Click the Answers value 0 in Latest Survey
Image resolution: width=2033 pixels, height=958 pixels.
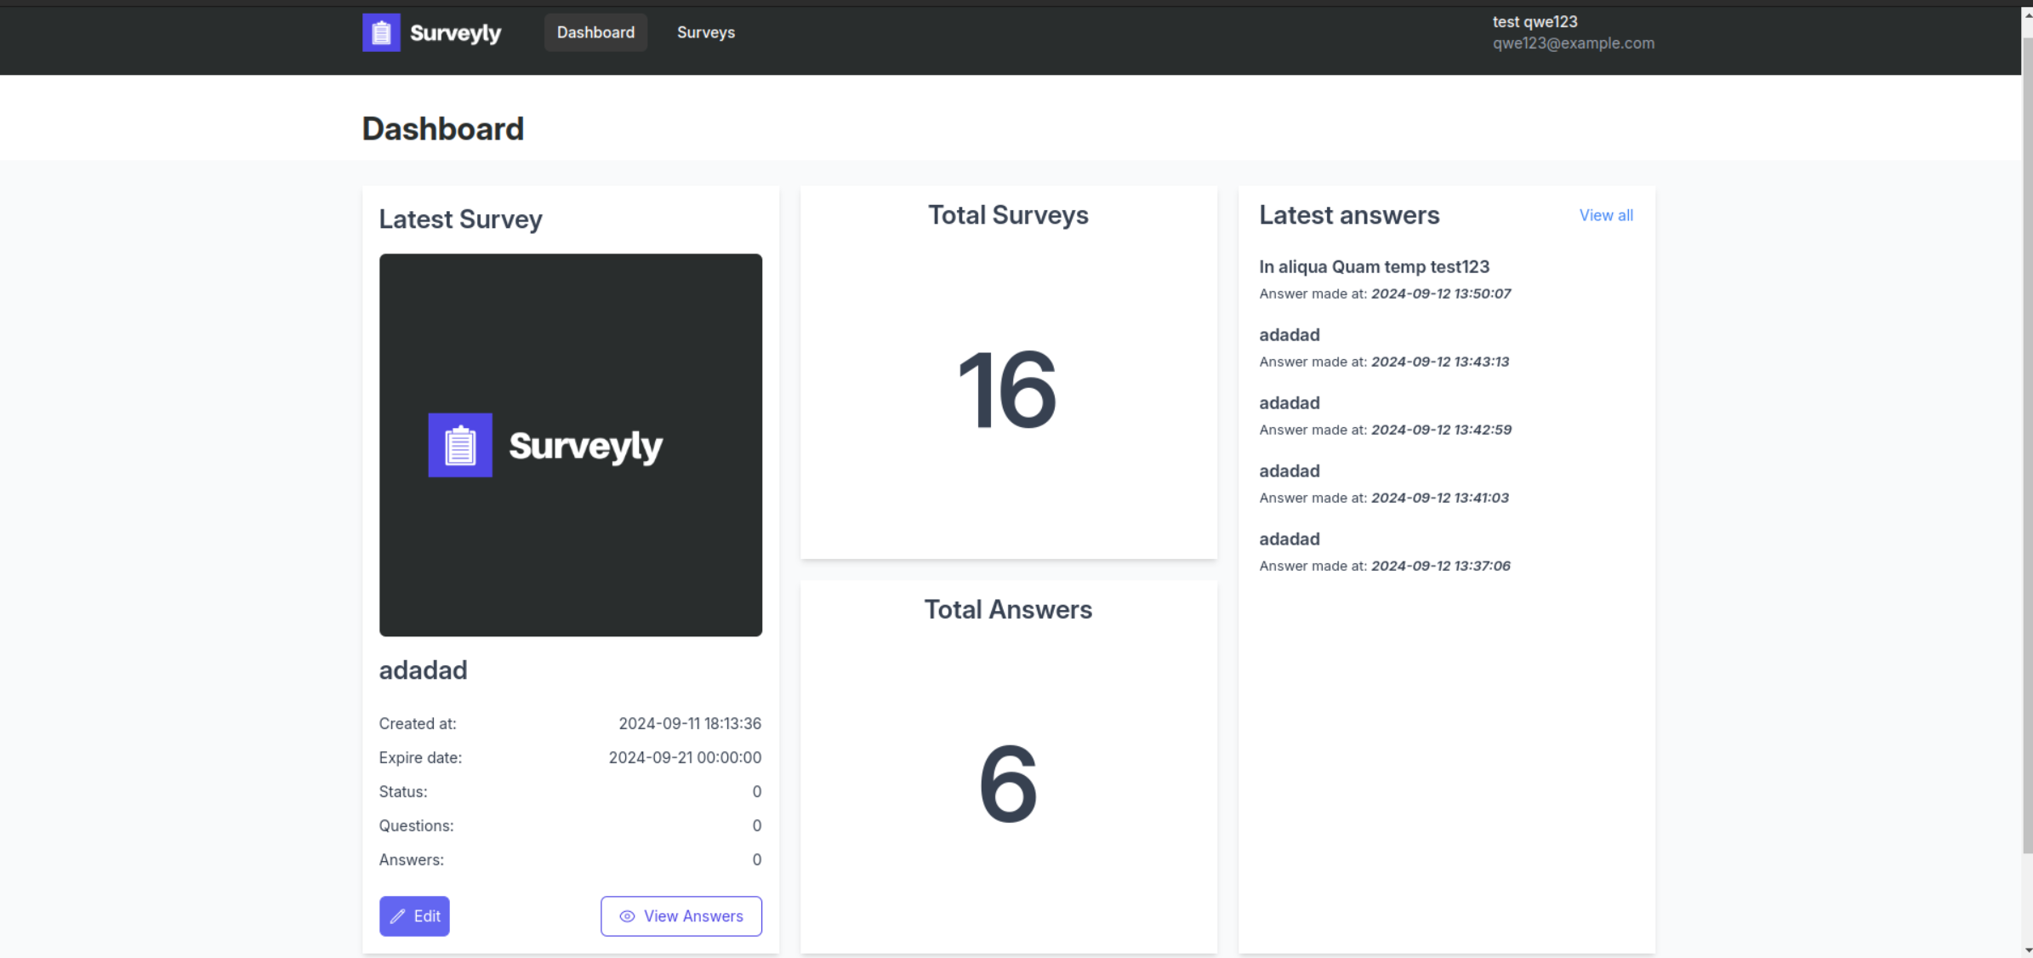756,859
